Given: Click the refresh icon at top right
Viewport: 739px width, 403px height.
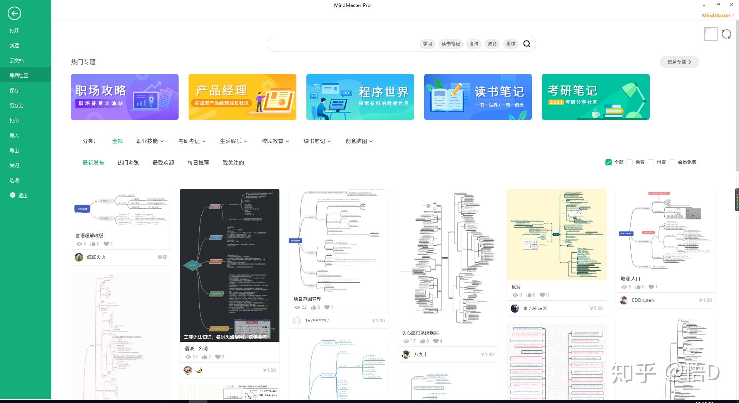Looking at the screenshot, I should coord(726,34).
